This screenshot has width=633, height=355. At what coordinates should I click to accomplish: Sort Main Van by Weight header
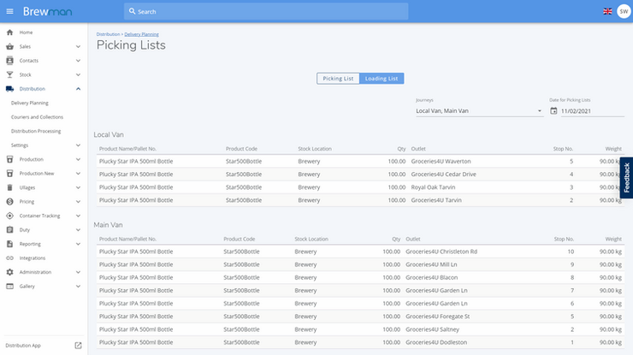pos(613,239)
